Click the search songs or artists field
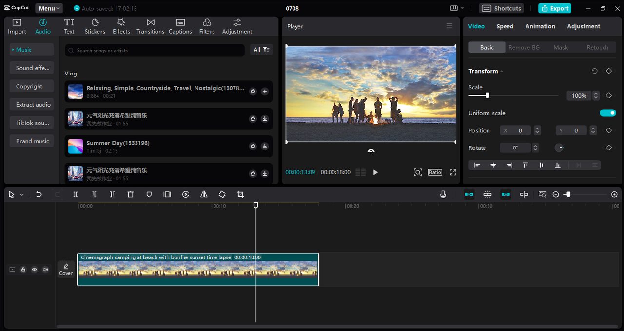624x331 pixels. (x=156, y=50)
